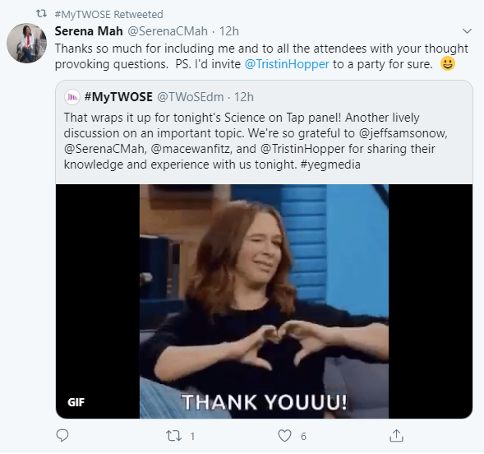This screenshot has height=454, width=484.
Task: Like the tweet with heart icon
Action: coord(284,436)
